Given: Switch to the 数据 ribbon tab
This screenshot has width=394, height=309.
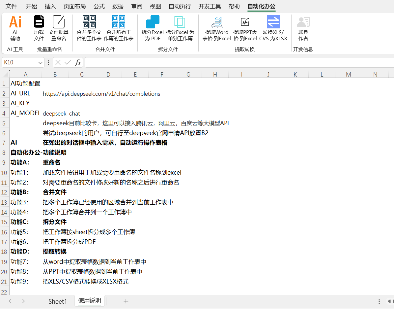Looking at the screenshot, I should [118, 6].
